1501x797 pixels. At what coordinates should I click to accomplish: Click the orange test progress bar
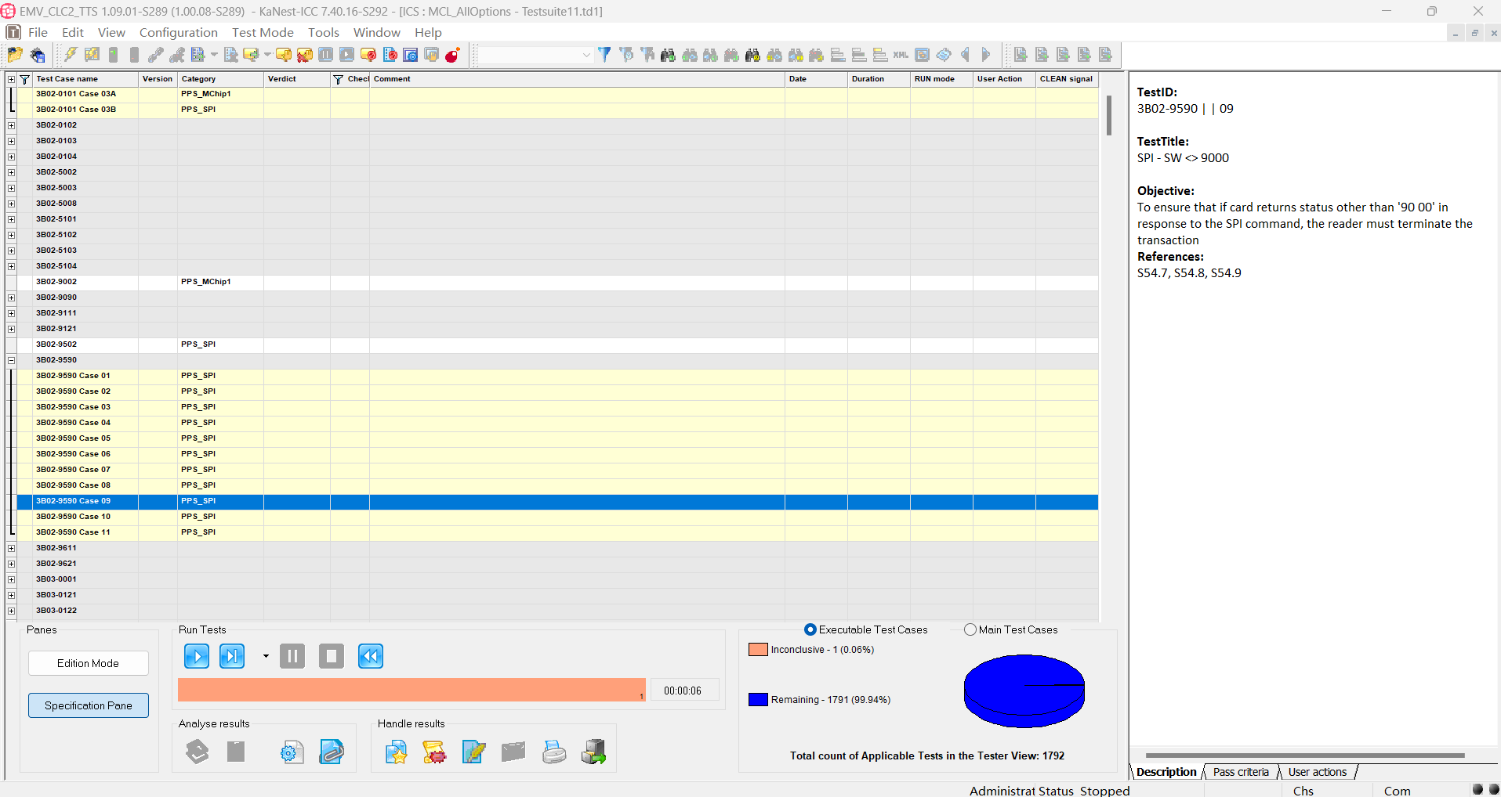pyautogui.click(x=412, y=690)
